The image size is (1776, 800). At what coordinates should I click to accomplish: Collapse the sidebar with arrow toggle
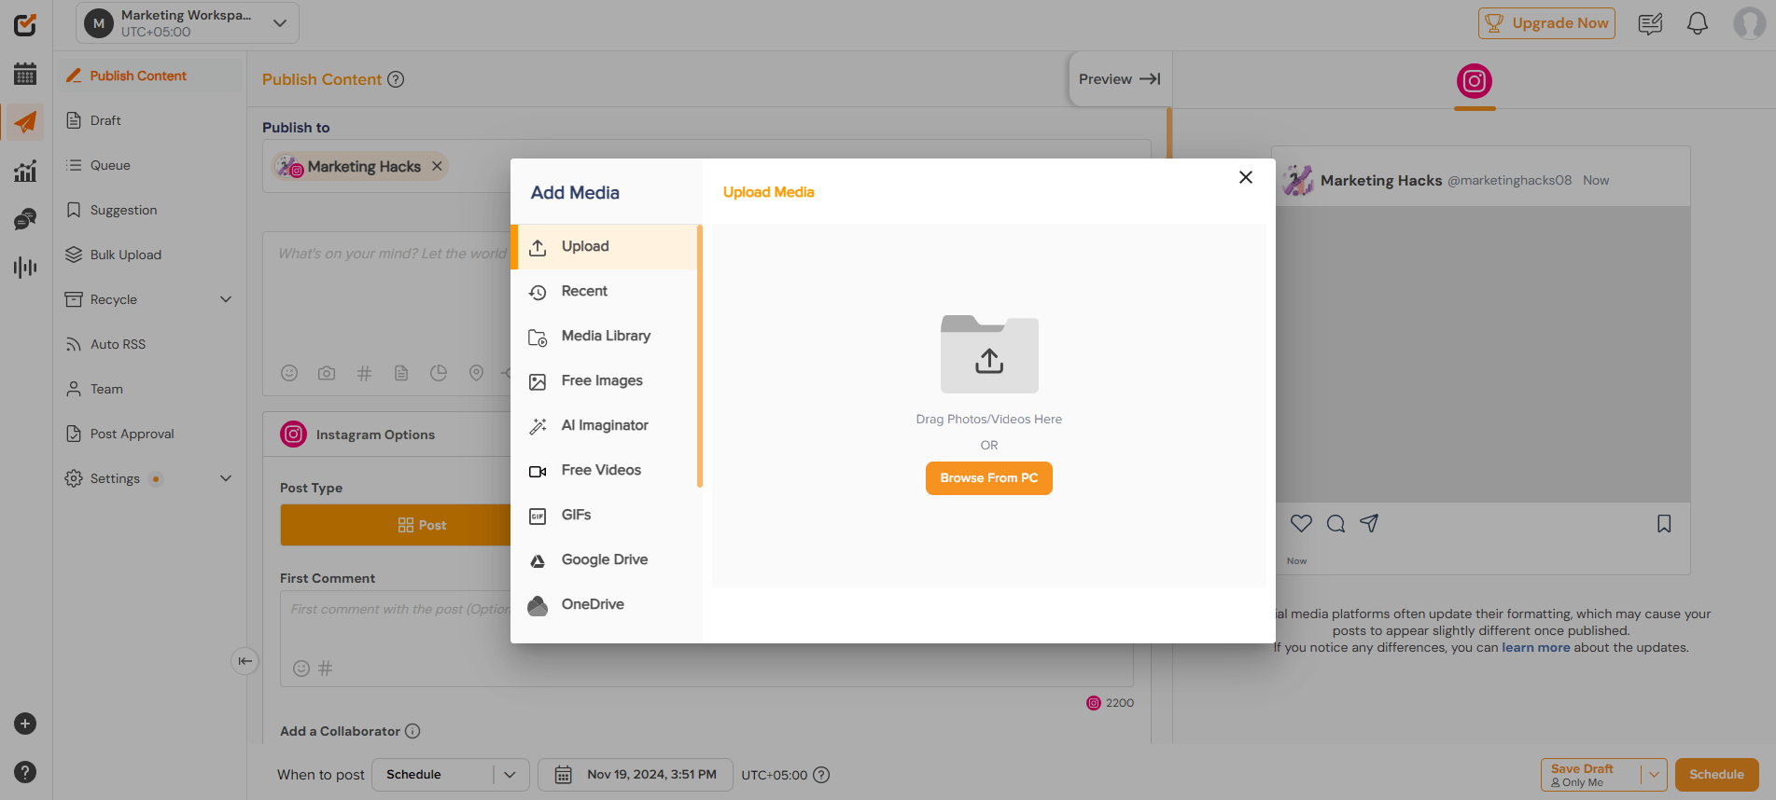pos(245,661)
